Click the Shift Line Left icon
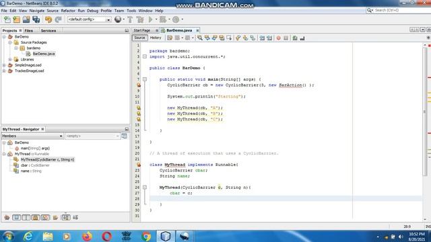Viewport: 431px width, 242px height. tap(262, 38)
